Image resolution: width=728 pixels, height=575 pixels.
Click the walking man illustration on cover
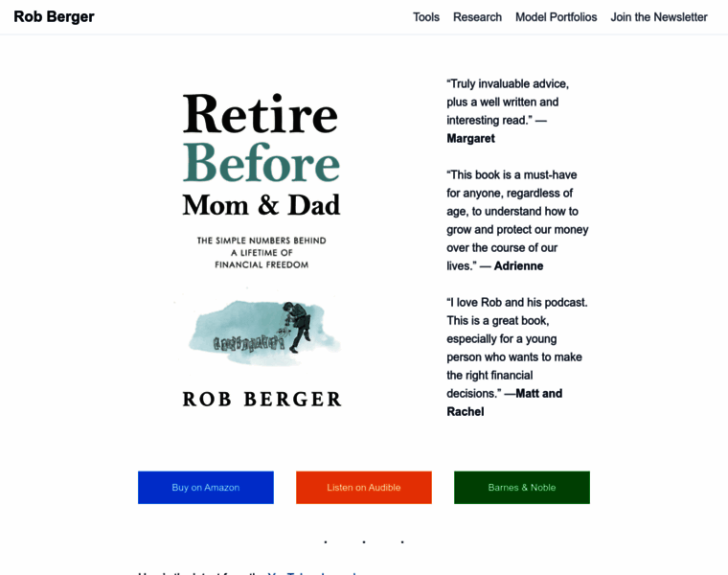[x=297, y=327]
